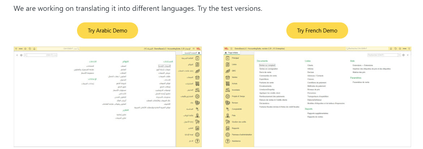Expand the search field dropdown arrow in French demo
The image size is (423, 149).
point(399,55)
